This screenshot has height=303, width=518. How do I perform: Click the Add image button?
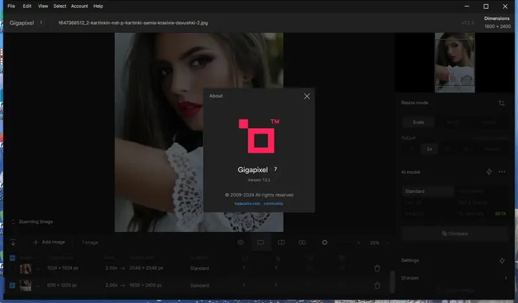(49, 242)
